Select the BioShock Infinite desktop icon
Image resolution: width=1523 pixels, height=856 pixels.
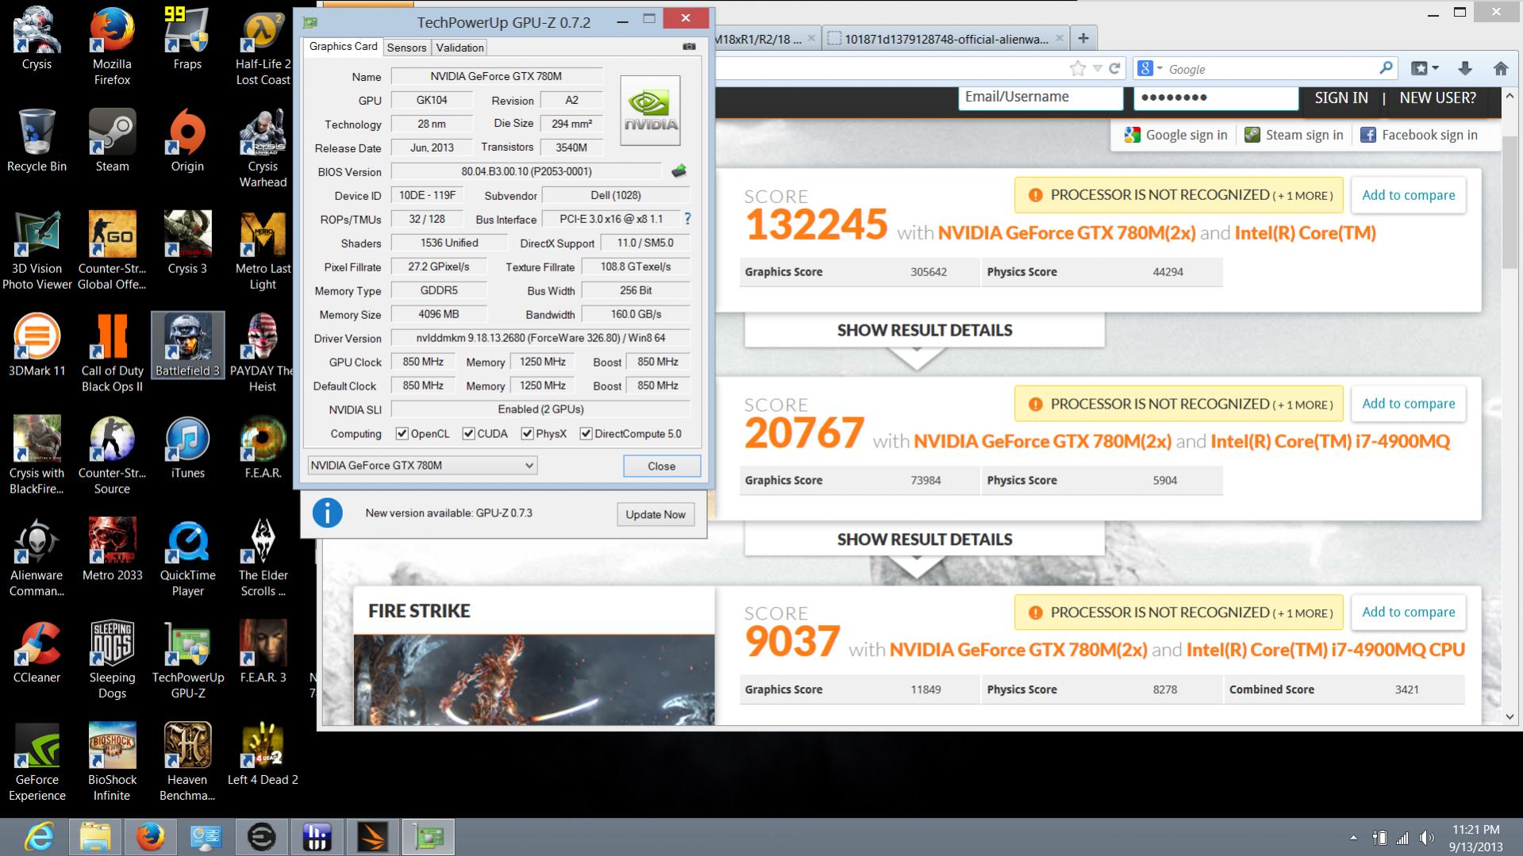pos(112,762)
